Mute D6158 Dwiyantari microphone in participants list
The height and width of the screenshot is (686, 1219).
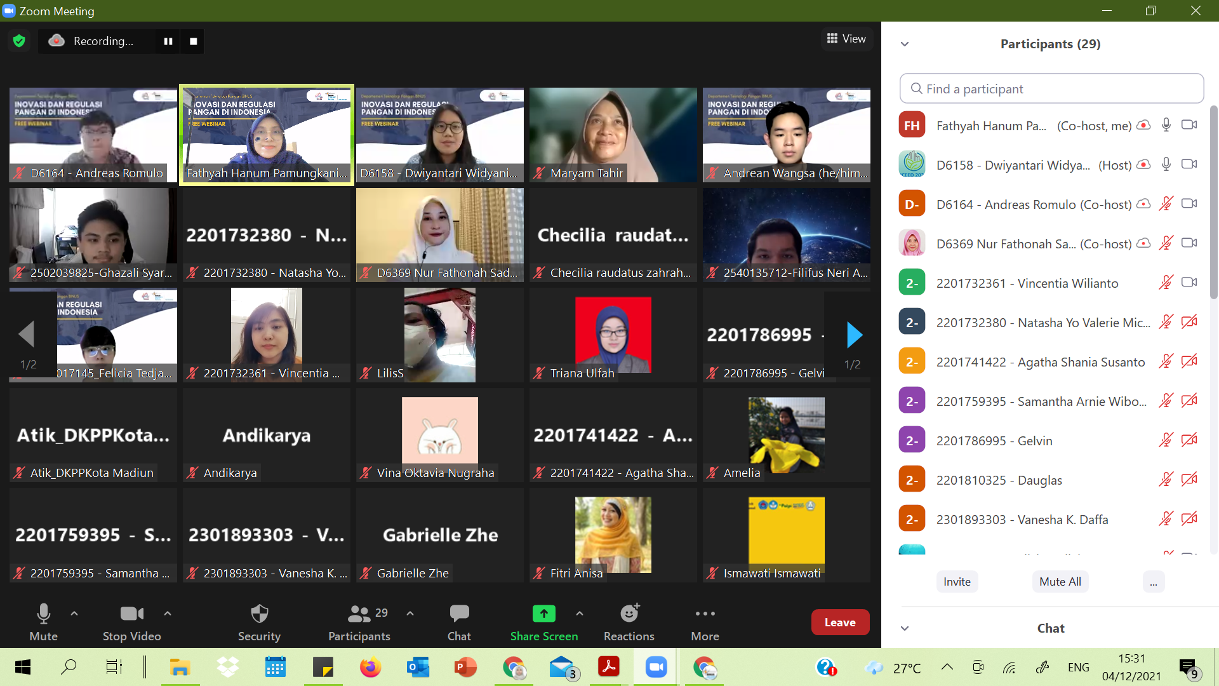(1166, 165)
